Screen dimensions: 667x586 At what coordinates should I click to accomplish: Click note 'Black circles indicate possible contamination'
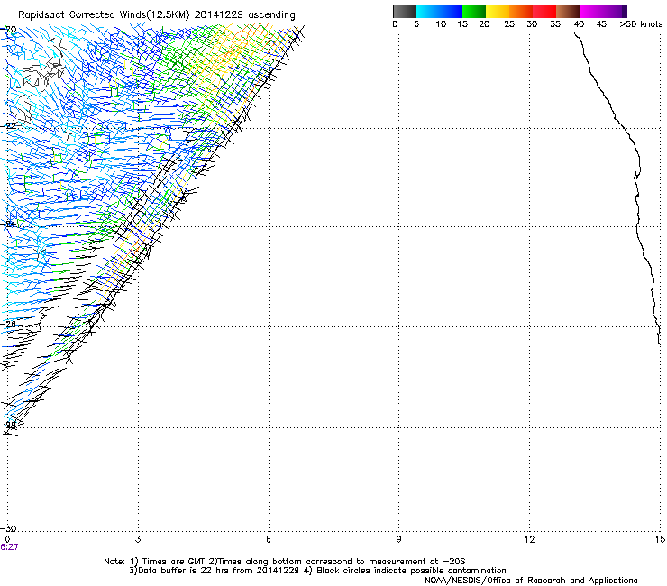click(x=411, y=571)
